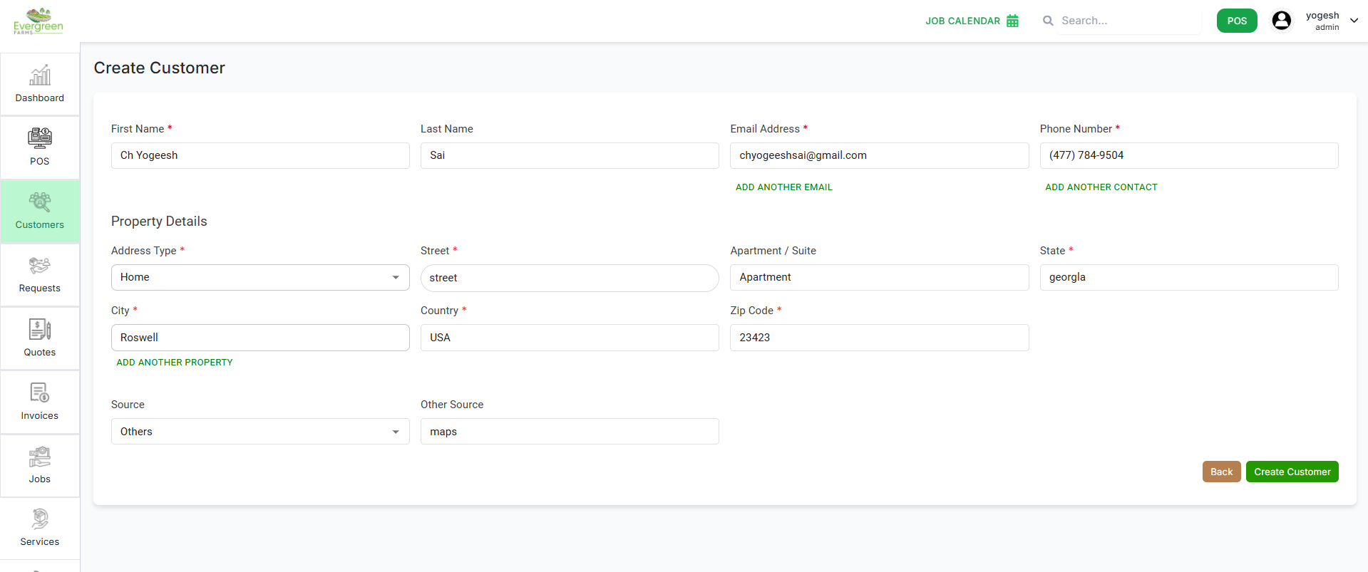Click the City input field

tap(260, 338)
